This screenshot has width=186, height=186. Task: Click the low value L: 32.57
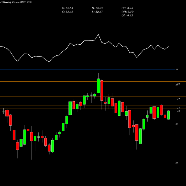97,12
